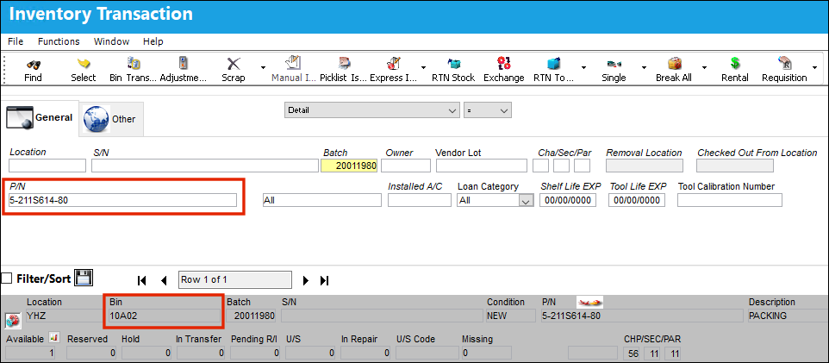Open the Help menu
This screenshot has height=363, width=829.
pos(153,41)
